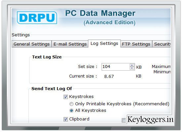Decrease Set size with down spinner arrow
Screen dimensions: 182x132
(132, 68)
